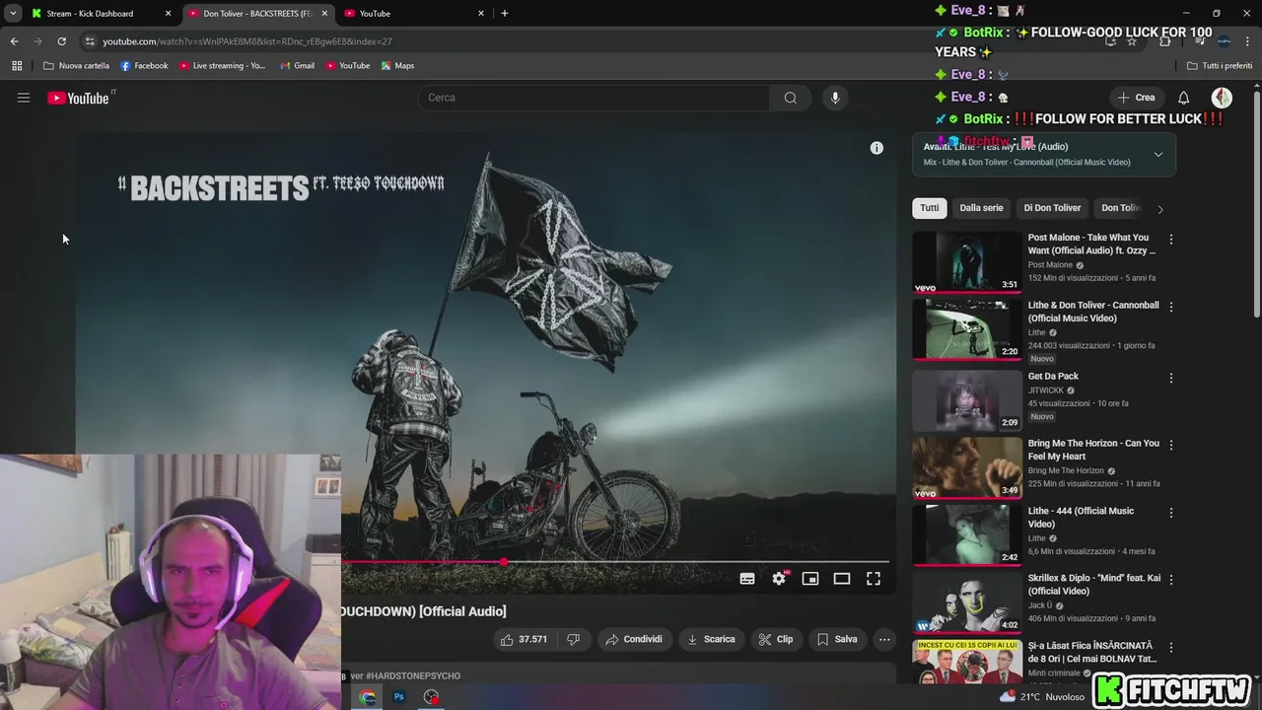The height and width of the screenshot is (710, 1262).
Task: Enter fullscreen mode
Action: coord(874,579)
